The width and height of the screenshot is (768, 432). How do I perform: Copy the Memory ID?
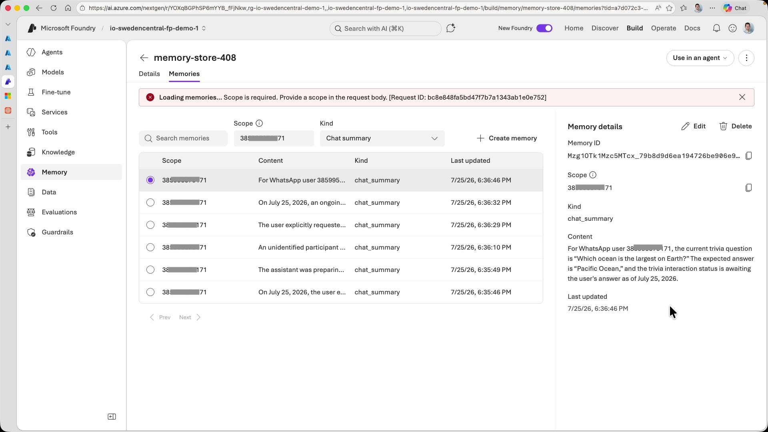[x=749, y=156]
